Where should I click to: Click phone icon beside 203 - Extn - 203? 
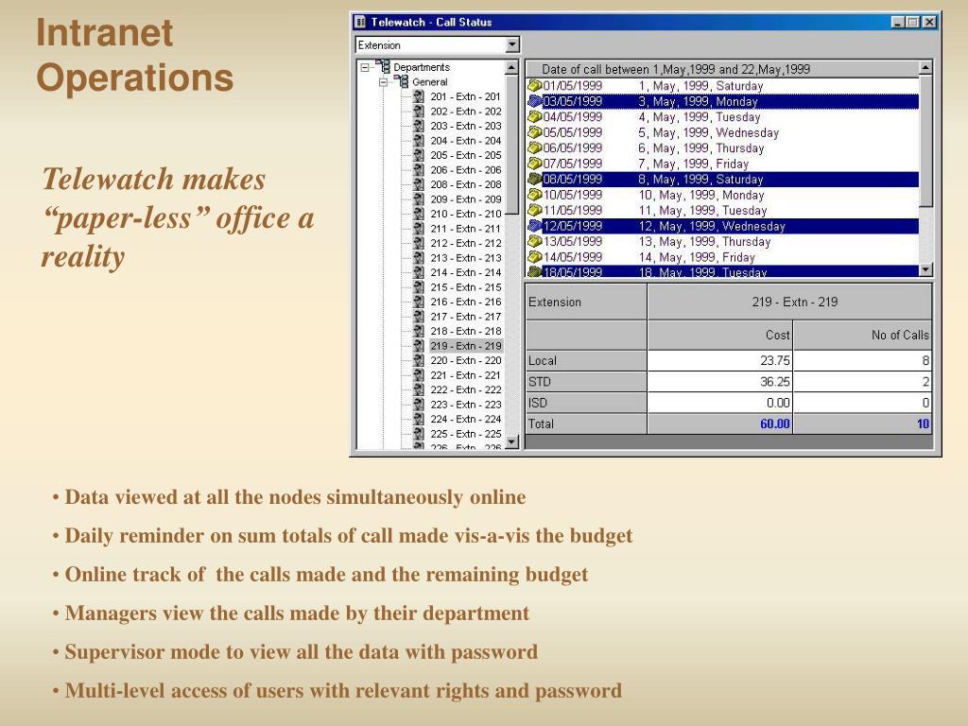click(x=419, y=126)
